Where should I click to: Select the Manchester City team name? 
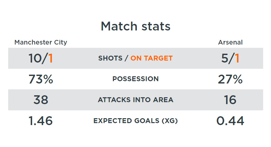click(x=41, y=42)
